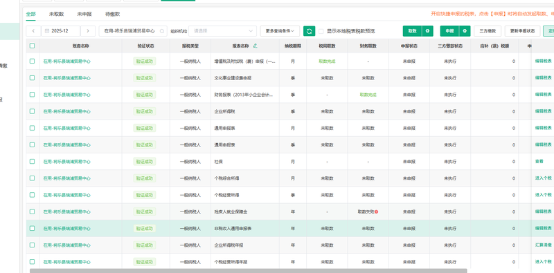Click the green 申报 button

[449, 31]
